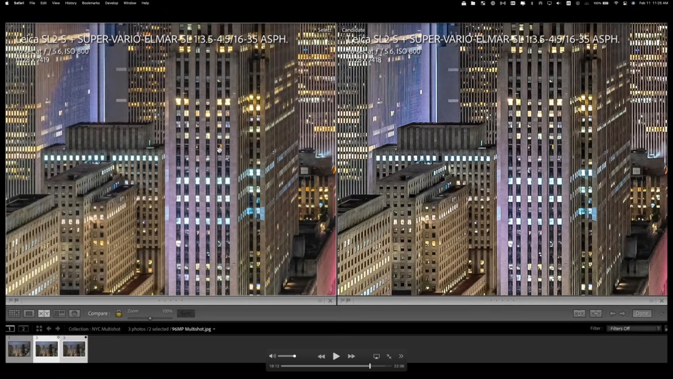
Task: Toggle the XY Compare view mode
Action: 44,314
